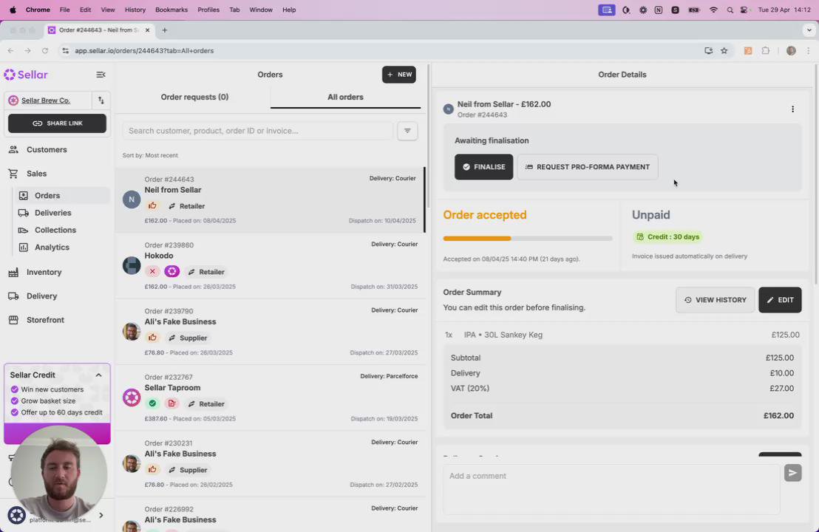Click the Sellar Taproom avatar
The width and height of the screenshot is (819, 532).
pos(132,398)
